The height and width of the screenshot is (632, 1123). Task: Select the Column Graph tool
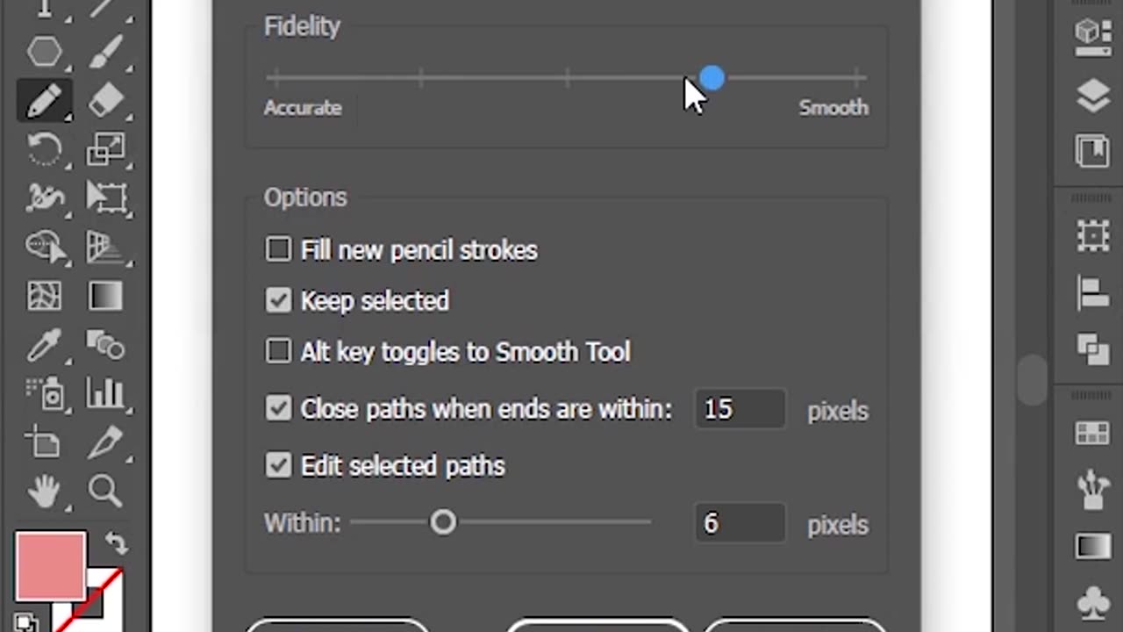coord(105,394)
